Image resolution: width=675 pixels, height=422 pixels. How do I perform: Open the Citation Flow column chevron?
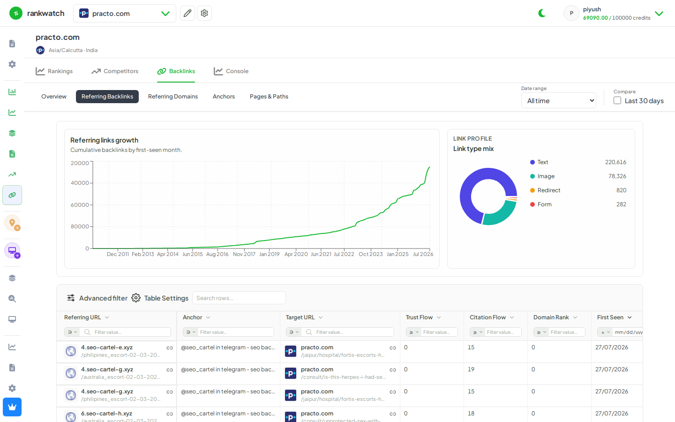[512, 317]
